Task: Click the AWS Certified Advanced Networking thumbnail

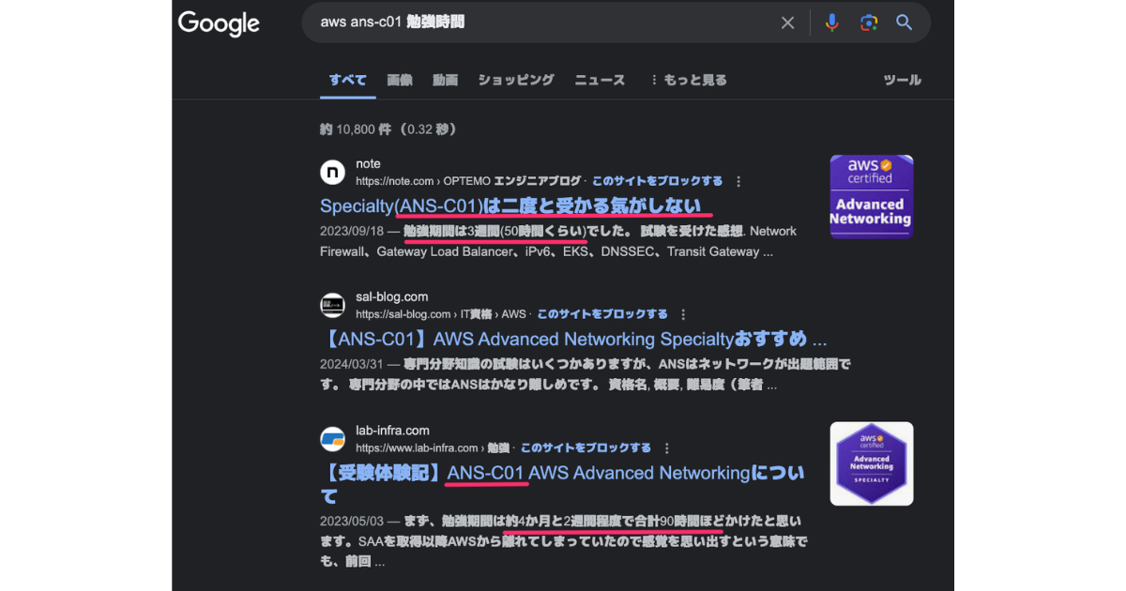Action: 872,196
